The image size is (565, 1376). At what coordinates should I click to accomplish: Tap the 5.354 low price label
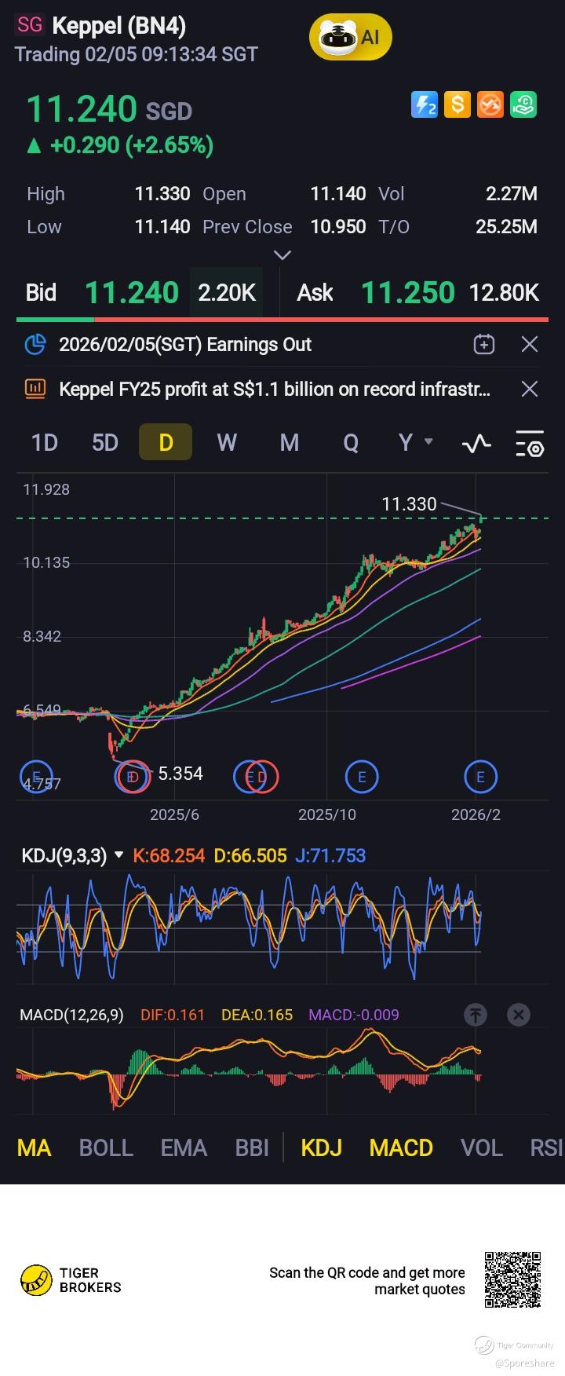180,774
